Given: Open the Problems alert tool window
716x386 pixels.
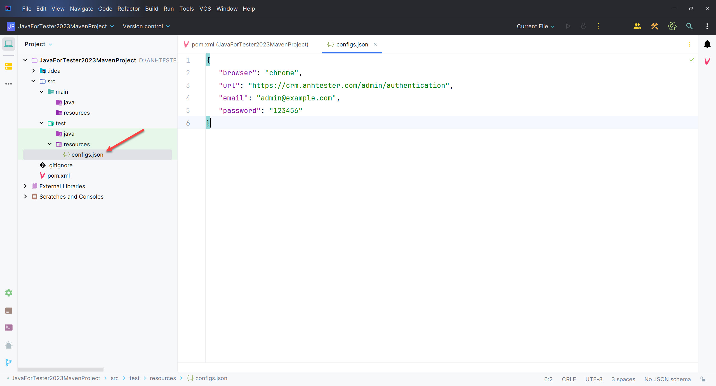Looking at the screenshot, I should click(9, 345).
